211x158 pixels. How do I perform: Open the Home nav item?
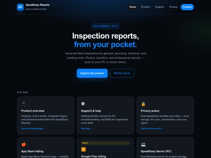(132, 7)
